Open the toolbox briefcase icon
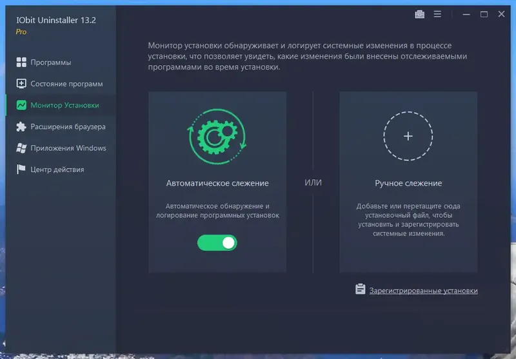Screen dimensions: 516x359 (x=419, y=14)
